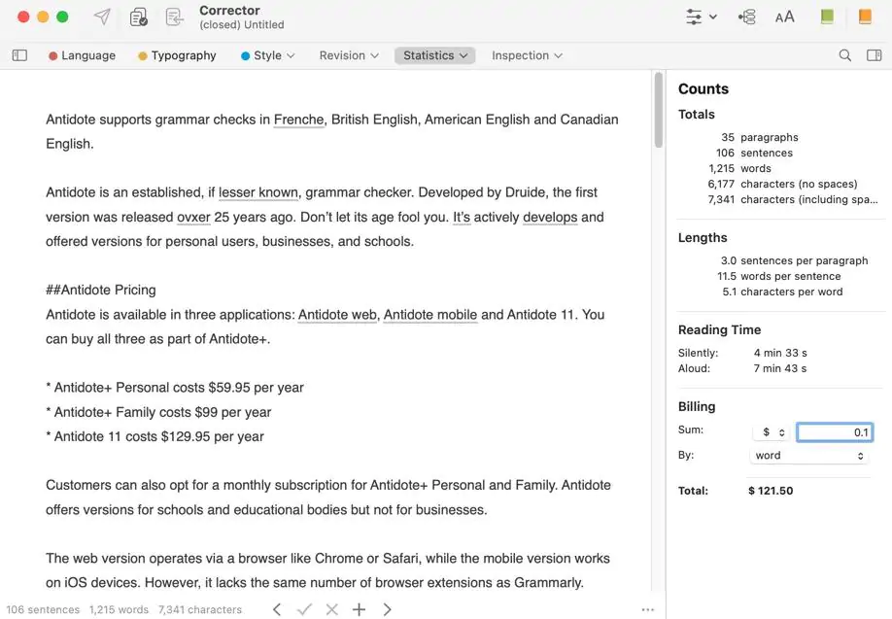Click the underlined word Frenche
Screen dimensions: 892x619
298,120
